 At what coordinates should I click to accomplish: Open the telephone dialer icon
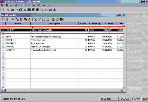[x=50, y=10]
